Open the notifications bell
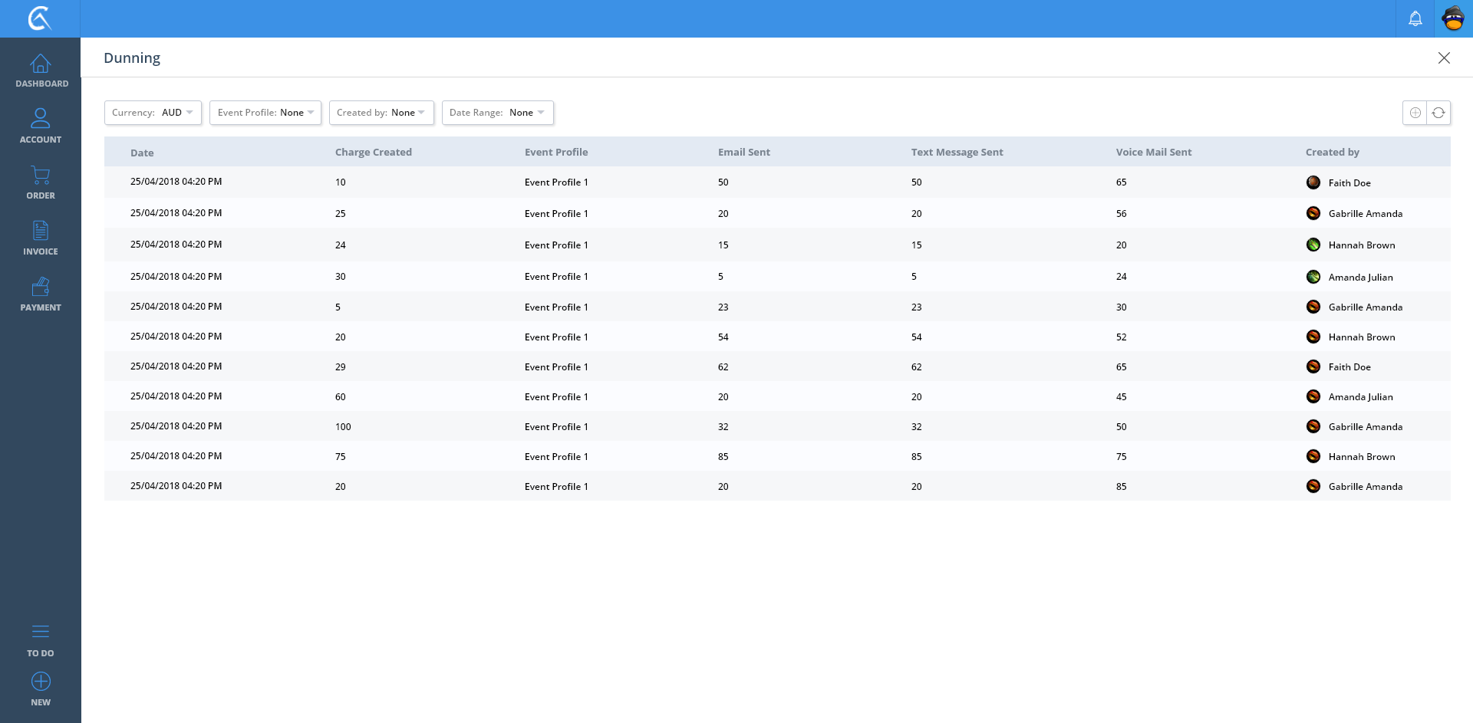The width and height of the screenshot is (1473, 723). pyautogui.click(x=1415, y=18)
